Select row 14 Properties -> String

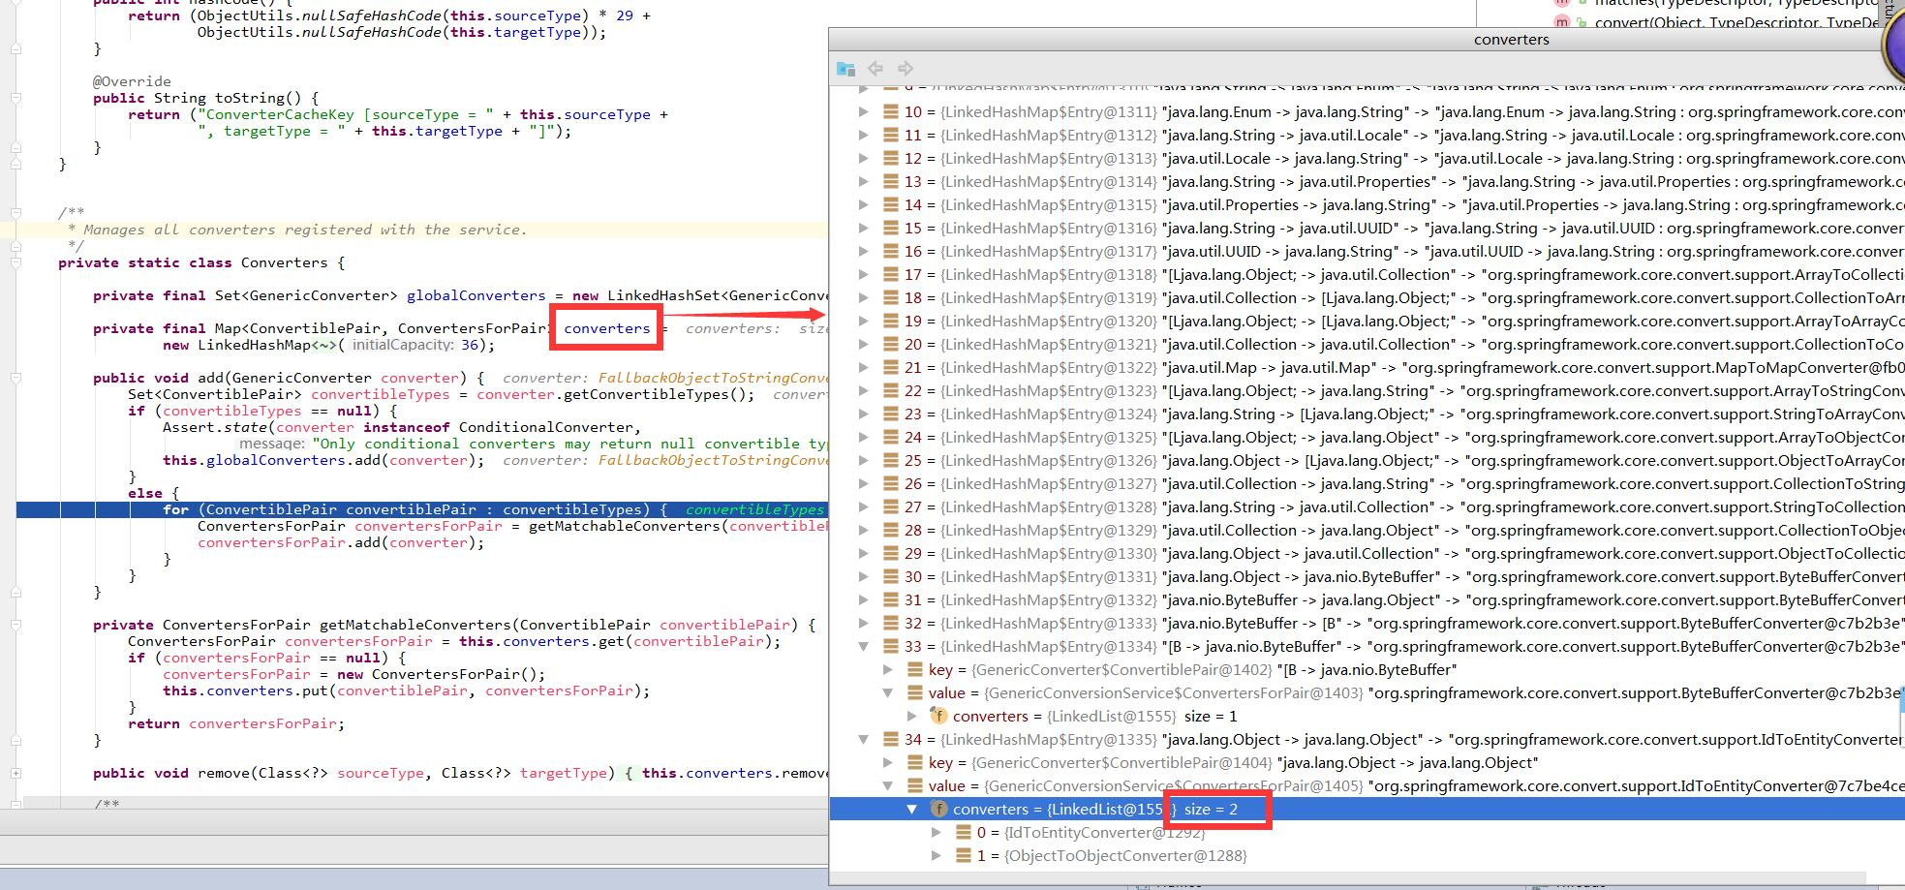pyautogui.click(x=1367, y=204)
